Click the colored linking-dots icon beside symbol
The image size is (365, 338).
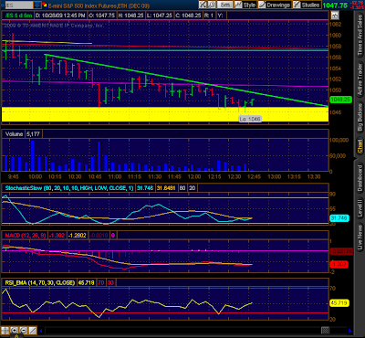(44, 5)
